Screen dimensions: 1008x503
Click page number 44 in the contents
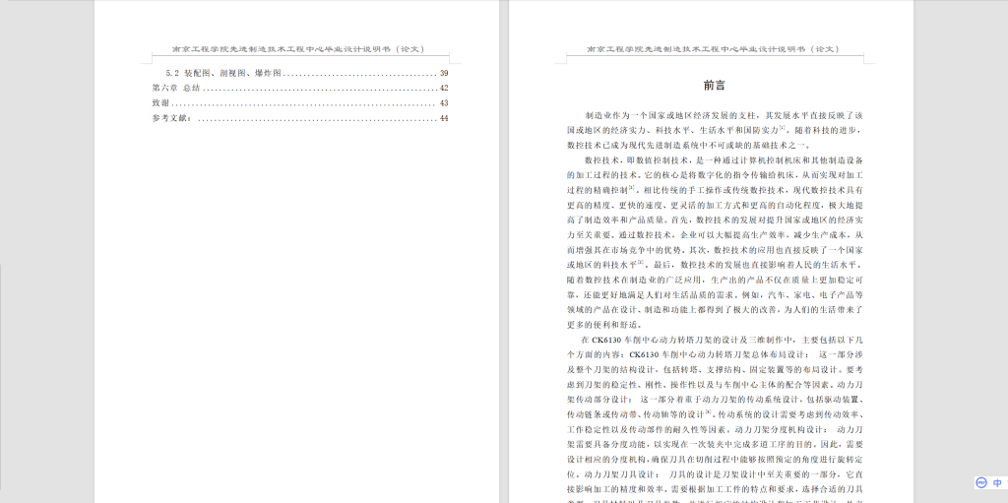(444, 118)
